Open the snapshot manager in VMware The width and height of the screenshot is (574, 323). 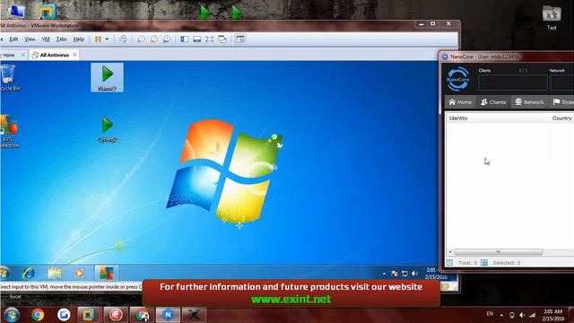[x=167, y=39]
